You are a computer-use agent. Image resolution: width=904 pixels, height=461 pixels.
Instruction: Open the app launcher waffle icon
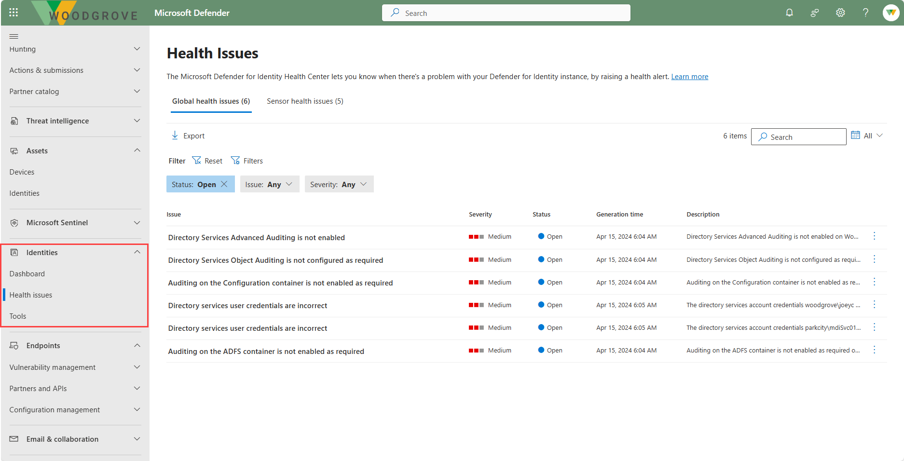[x=14, y=13]
